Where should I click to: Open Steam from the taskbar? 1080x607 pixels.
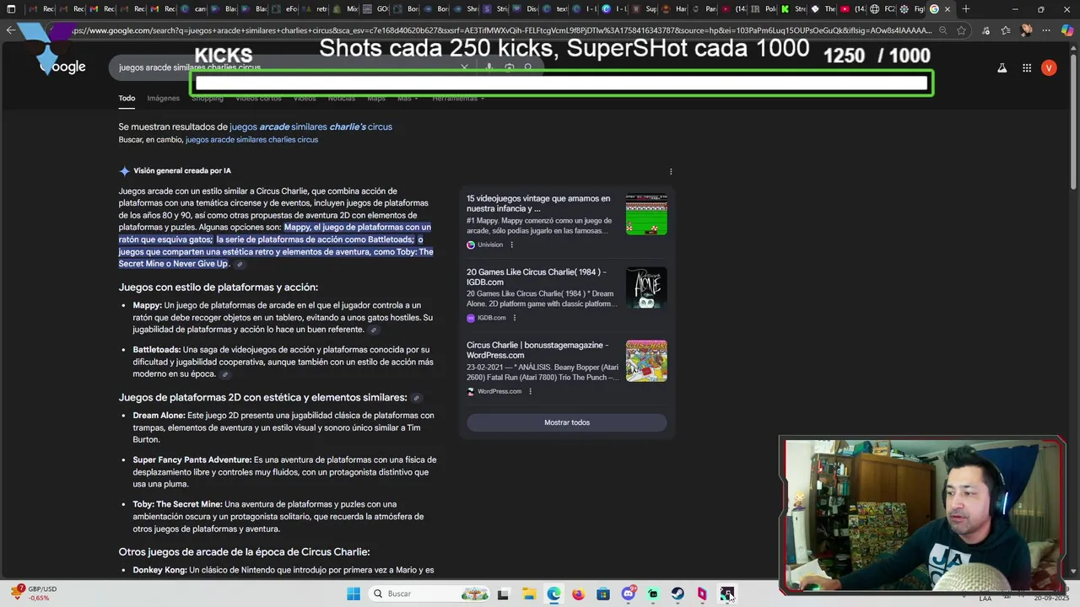point(678,594)
